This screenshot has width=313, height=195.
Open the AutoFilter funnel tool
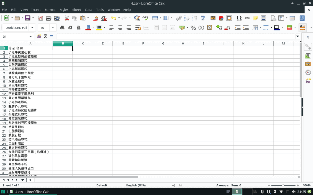[202, 18]
